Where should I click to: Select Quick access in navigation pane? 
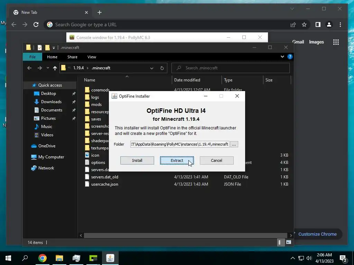tap(50, 85)
